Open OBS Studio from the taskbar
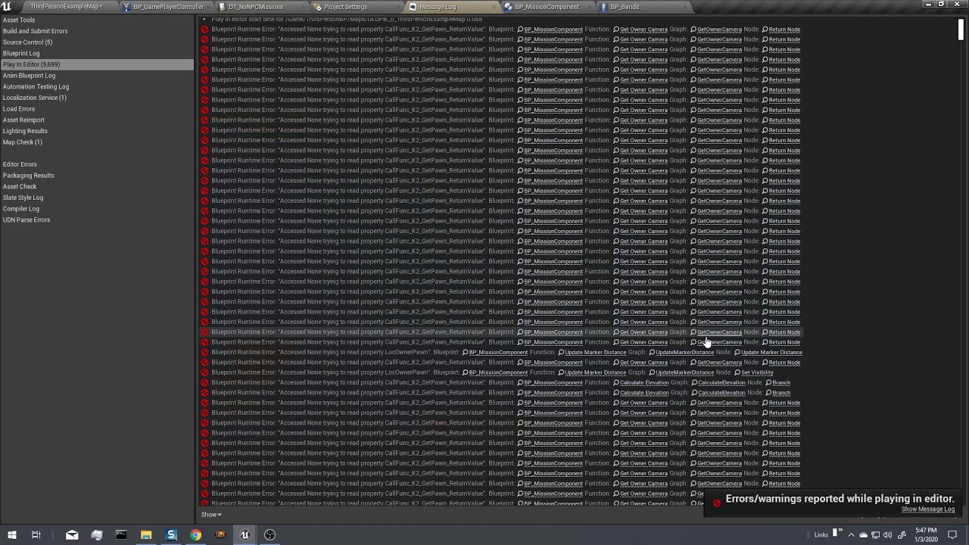This screenshot has height=545, width=969. [270, 535]
